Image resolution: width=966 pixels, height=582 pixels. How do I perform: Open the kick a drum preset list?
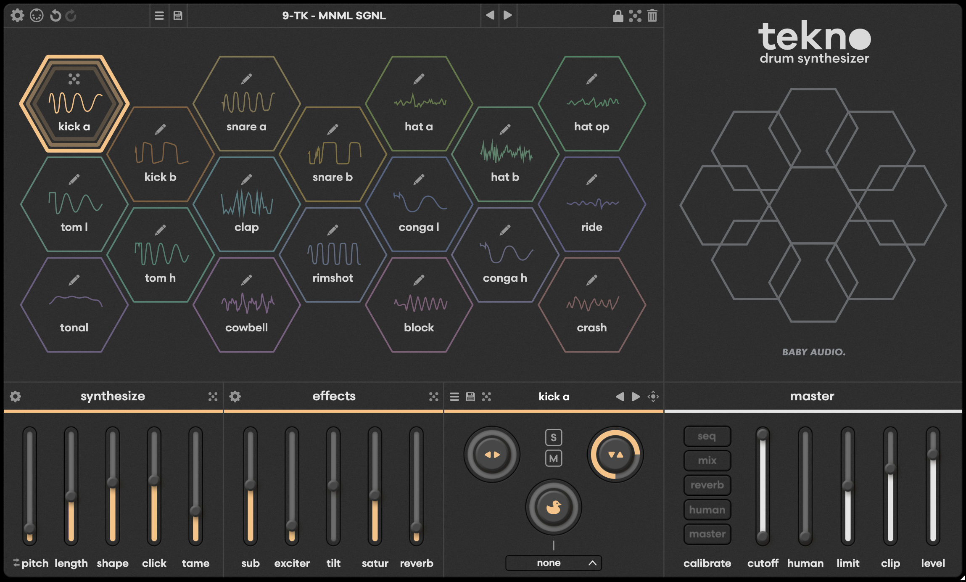(x=454, y=397)
